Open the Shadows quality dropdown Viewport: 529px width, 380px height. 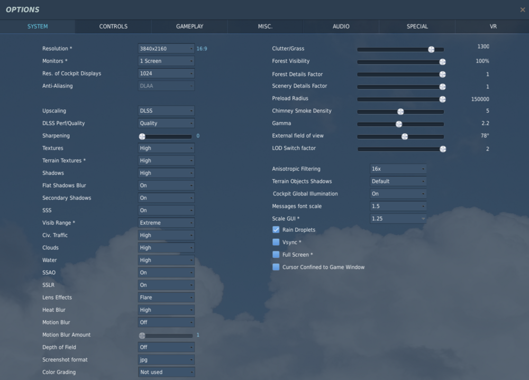166,173
